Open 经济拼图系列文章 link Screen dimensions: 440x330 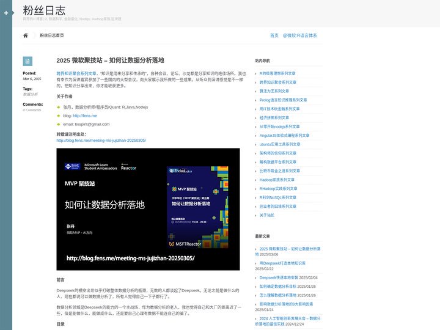point(274,118)
